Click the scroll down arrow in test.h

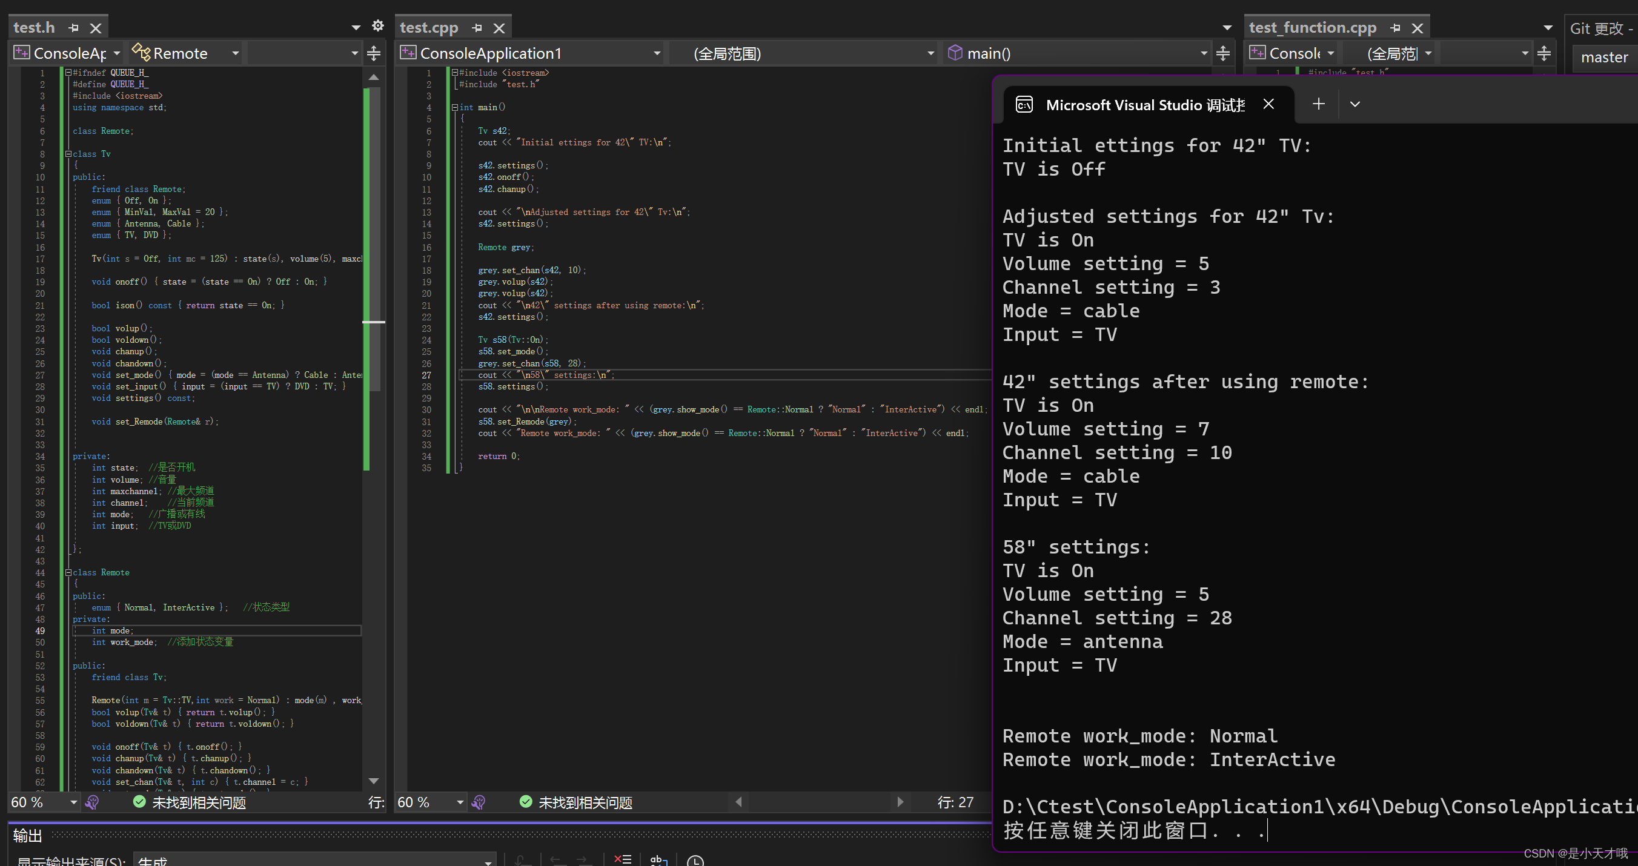tap(374, 781)
